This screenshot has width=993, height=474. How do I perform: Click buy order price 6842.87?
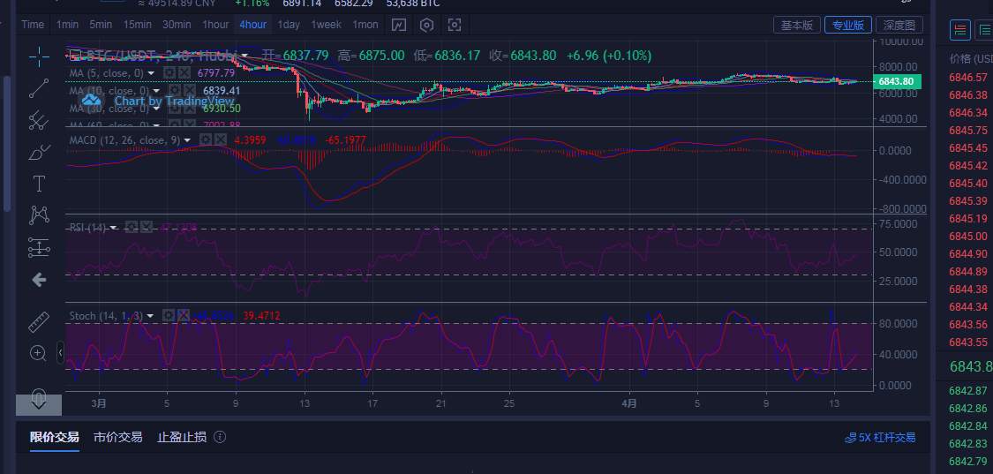[x=968, y=390]
